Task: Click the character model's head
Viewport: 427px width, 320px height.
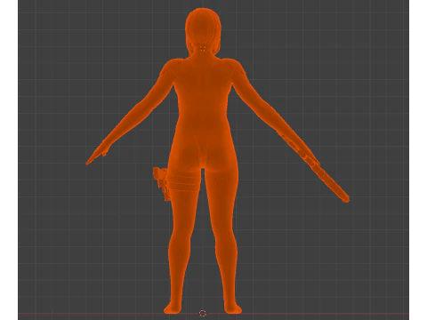Action: pyautogui.click(x=203, y=31)
